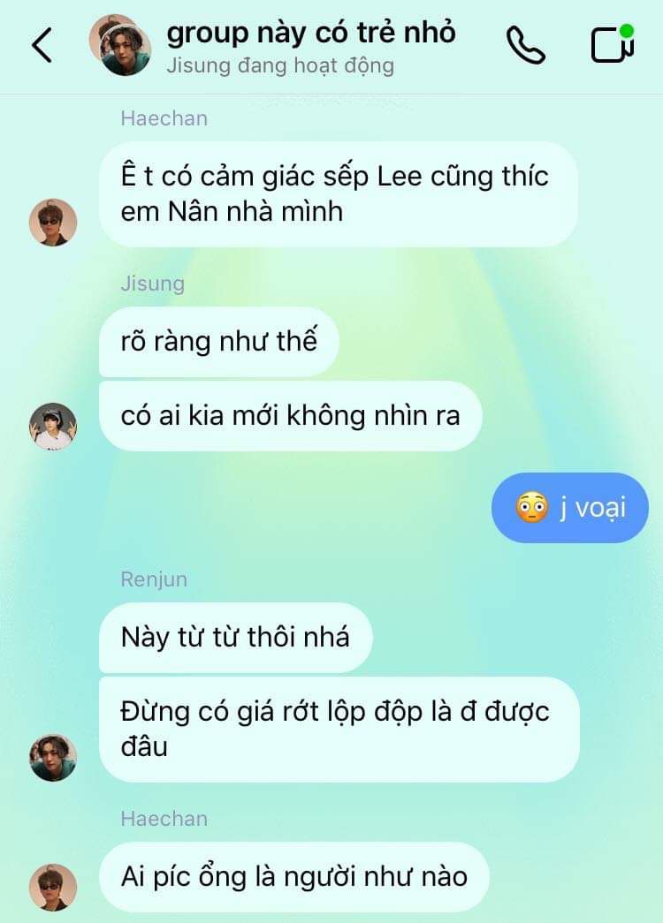Tap Renjun's avatar beside his message
Screen dimensions: 663x923
(53, 758)
